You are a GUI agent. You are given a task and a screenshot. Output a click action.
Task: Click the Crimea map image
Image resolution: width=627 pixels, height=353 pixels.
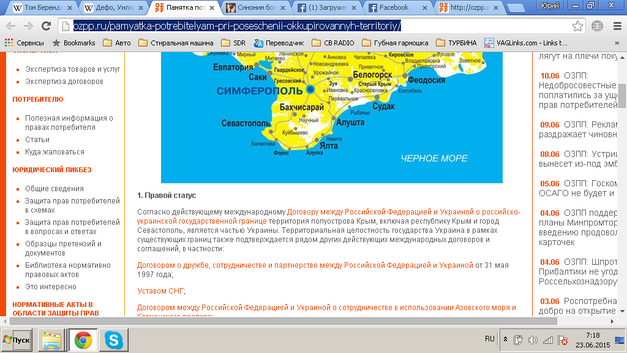tap(331, 118)
